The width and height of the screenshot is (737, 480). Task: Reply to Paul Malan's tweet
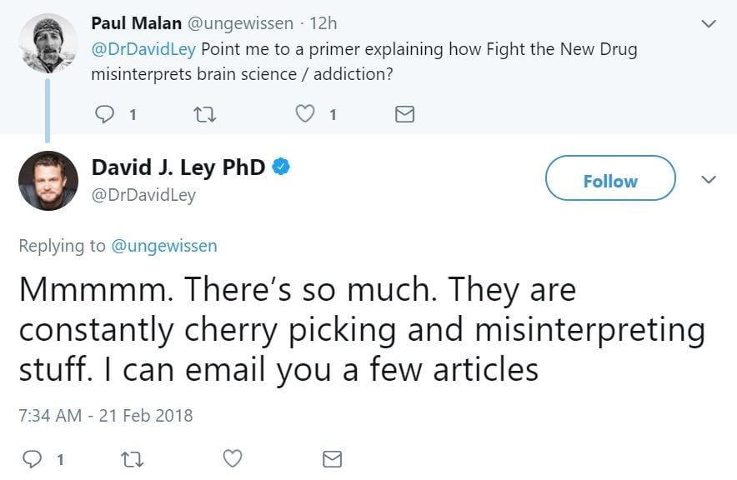point(104,115)
